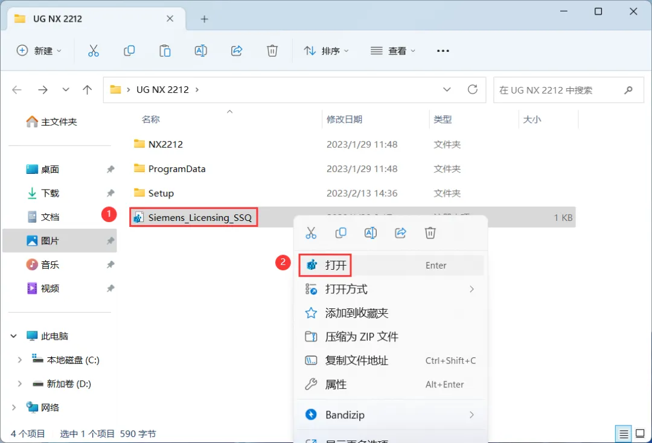Click the Copy icon in the toolbar
The image size is (652, 443).
(129, 51)
